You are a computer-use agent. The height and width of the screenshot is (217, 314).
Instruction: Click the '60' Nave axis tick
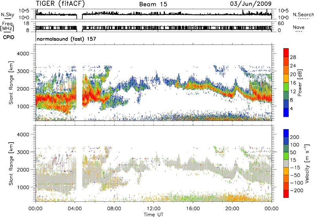pos(281,24)
